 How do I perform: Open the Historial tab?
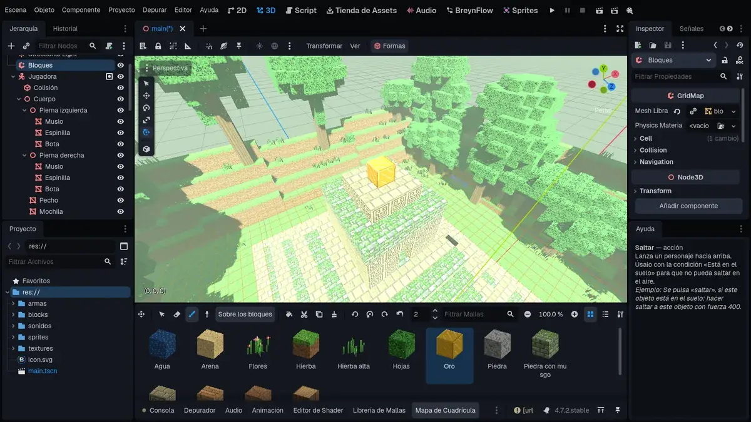click(x=65, y=29)
